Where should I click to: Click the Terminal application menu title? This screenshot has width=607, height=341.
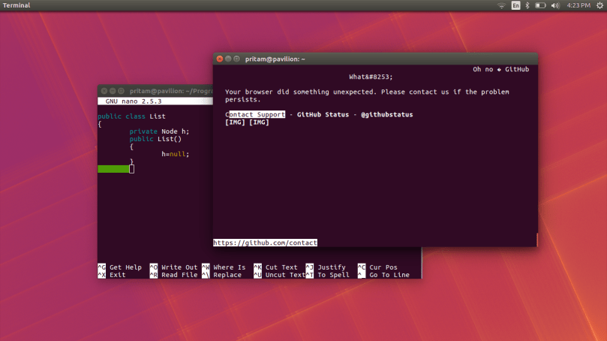(x=17, y=5)
